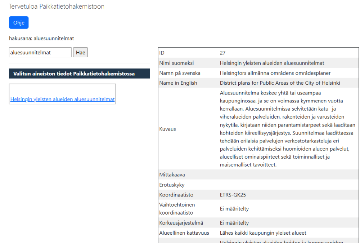
Task: Select Lähes kaikki kaupungin yleiset alueet text
Action: coord(263,233)
